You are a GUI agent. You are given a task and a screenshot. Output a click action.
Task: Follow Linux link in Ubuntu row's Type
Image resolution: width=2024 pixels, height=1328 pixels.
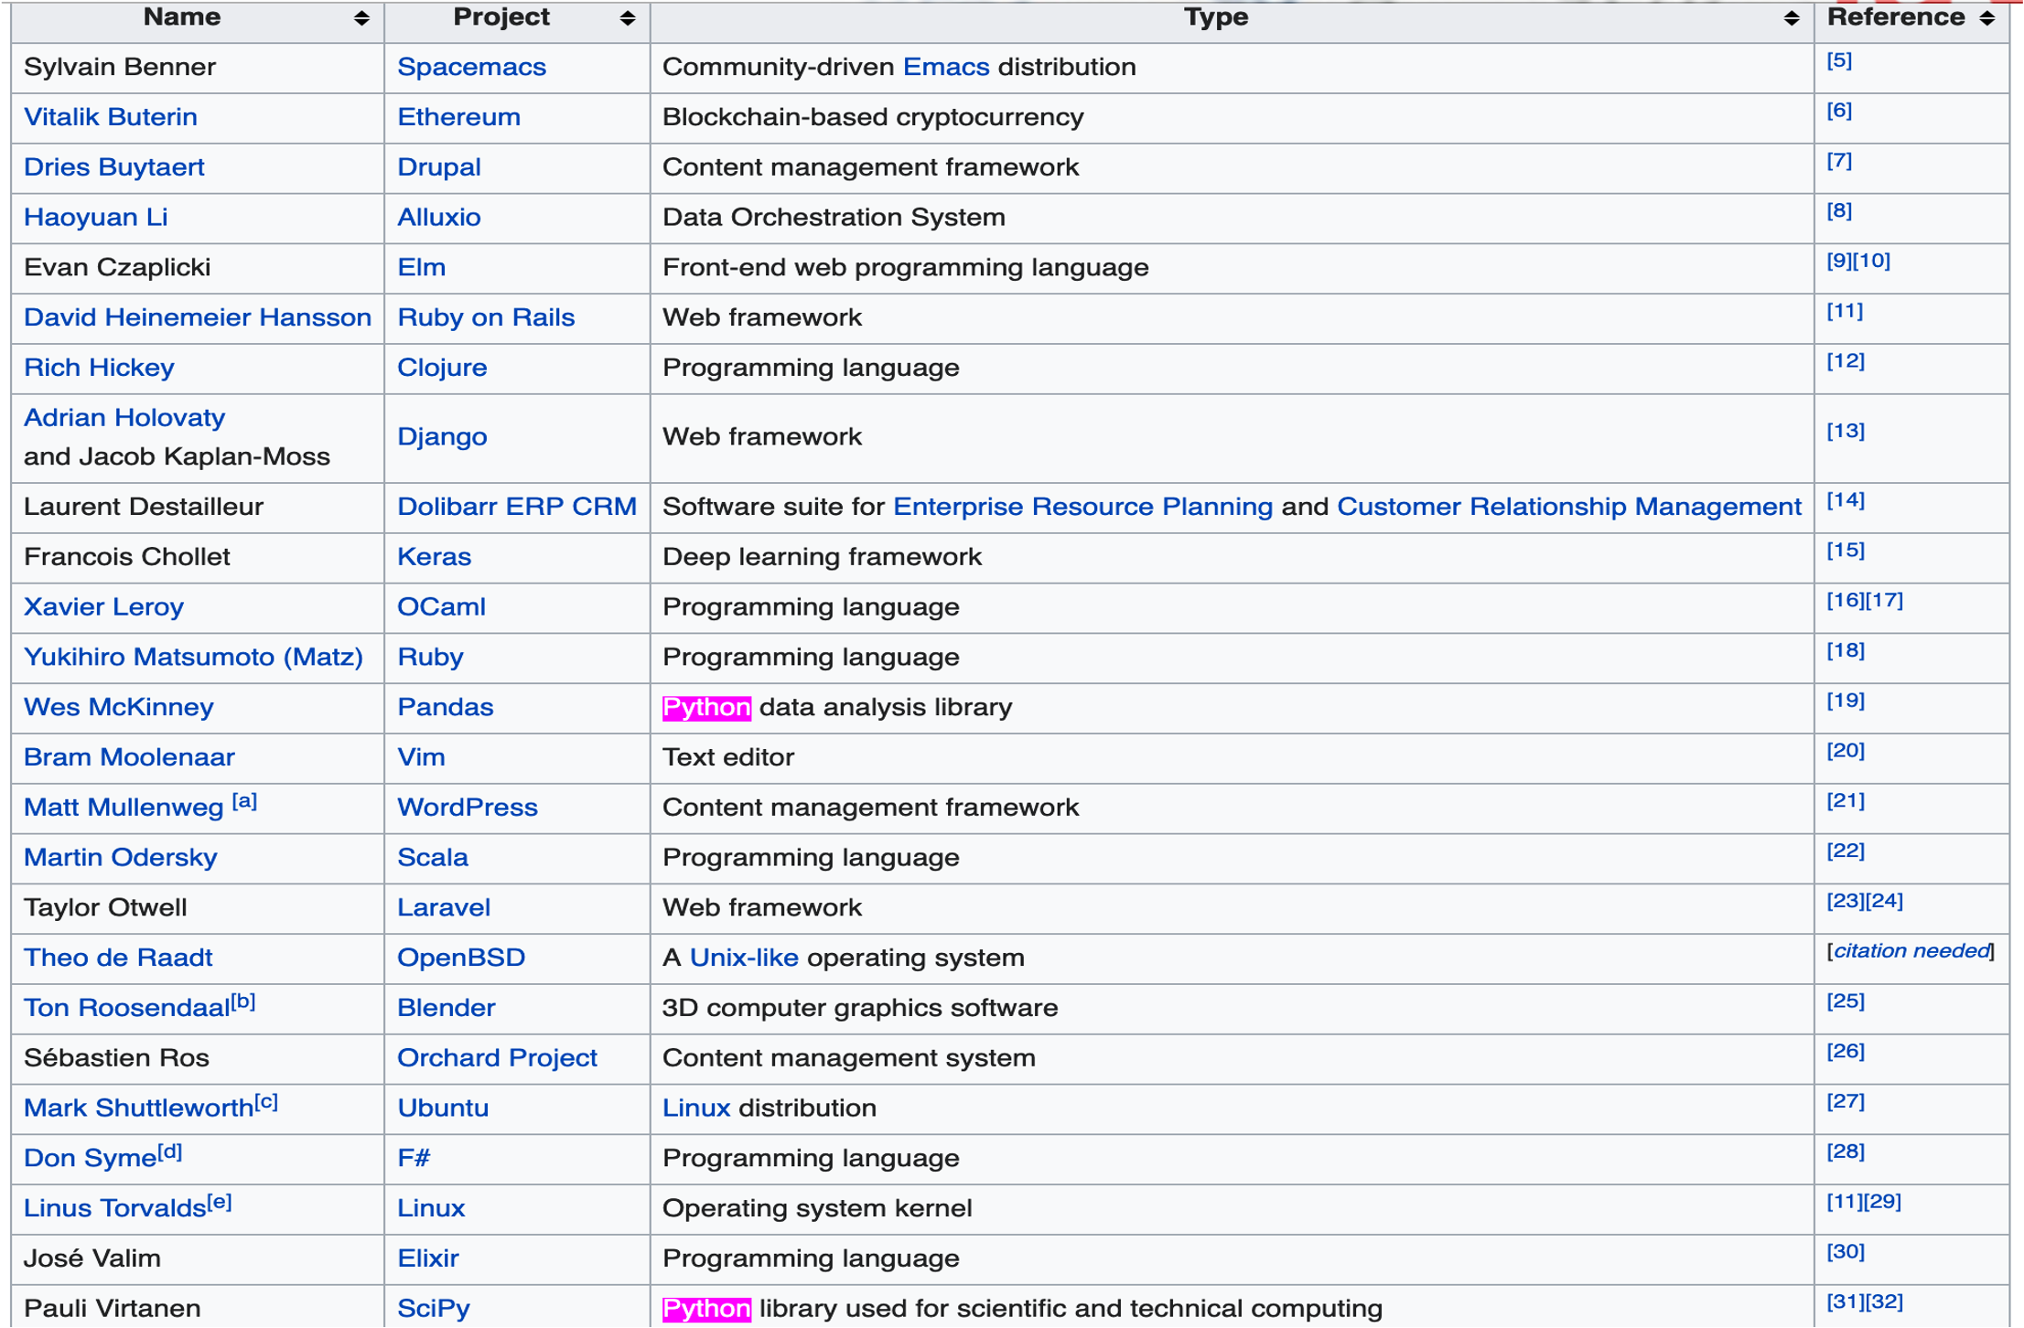[695, 1109]
